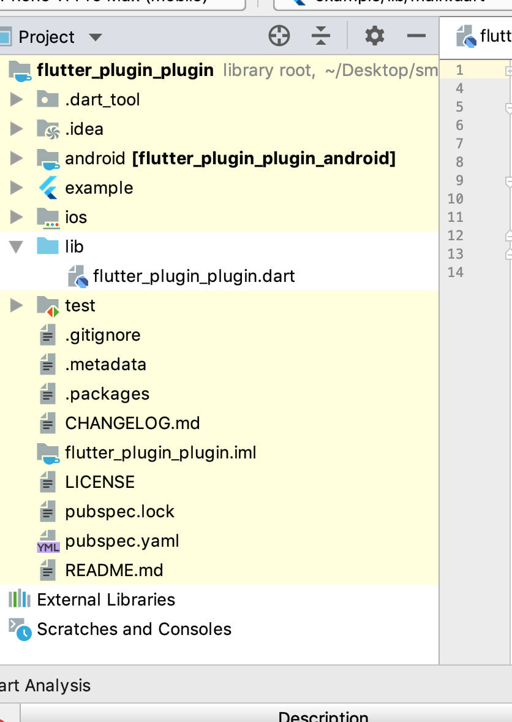Click the android module folder icon
The width and height of the screenshot is (512, 722).
(48, 159)
